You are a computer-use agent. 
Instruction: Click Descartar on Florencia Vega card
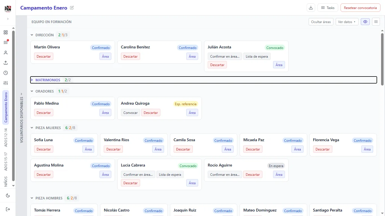(323, 149)
